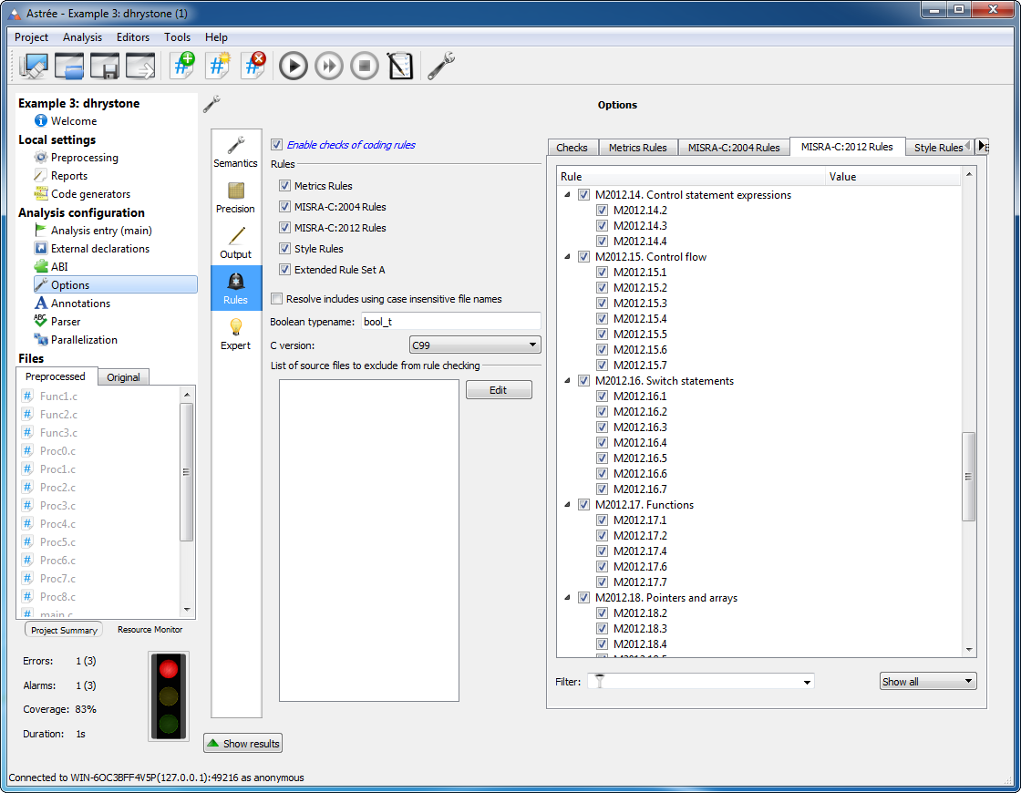Viewport: 1021px width, 793px height.
Task: Open the Metrics Rules tab
Action: pyautogui.click(x=637, y=148)
